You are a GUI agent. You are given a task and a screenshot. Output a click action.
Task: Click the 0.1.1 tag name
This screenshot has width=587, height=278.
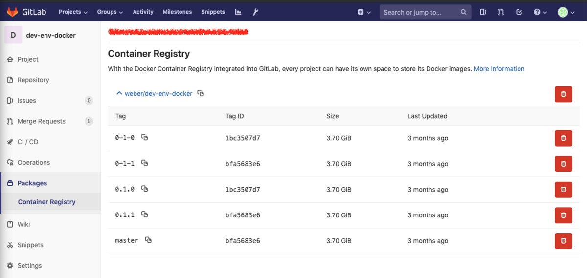coord(125,215)
